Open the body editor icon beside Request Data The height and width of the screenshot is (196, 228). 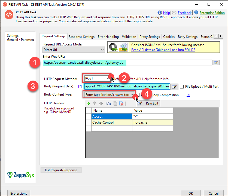pos(174,87)
